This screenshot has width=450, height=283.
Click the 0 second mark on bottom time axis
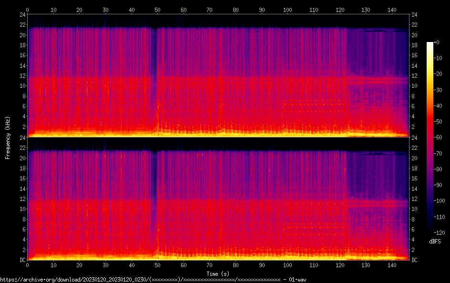pos(27,265)
